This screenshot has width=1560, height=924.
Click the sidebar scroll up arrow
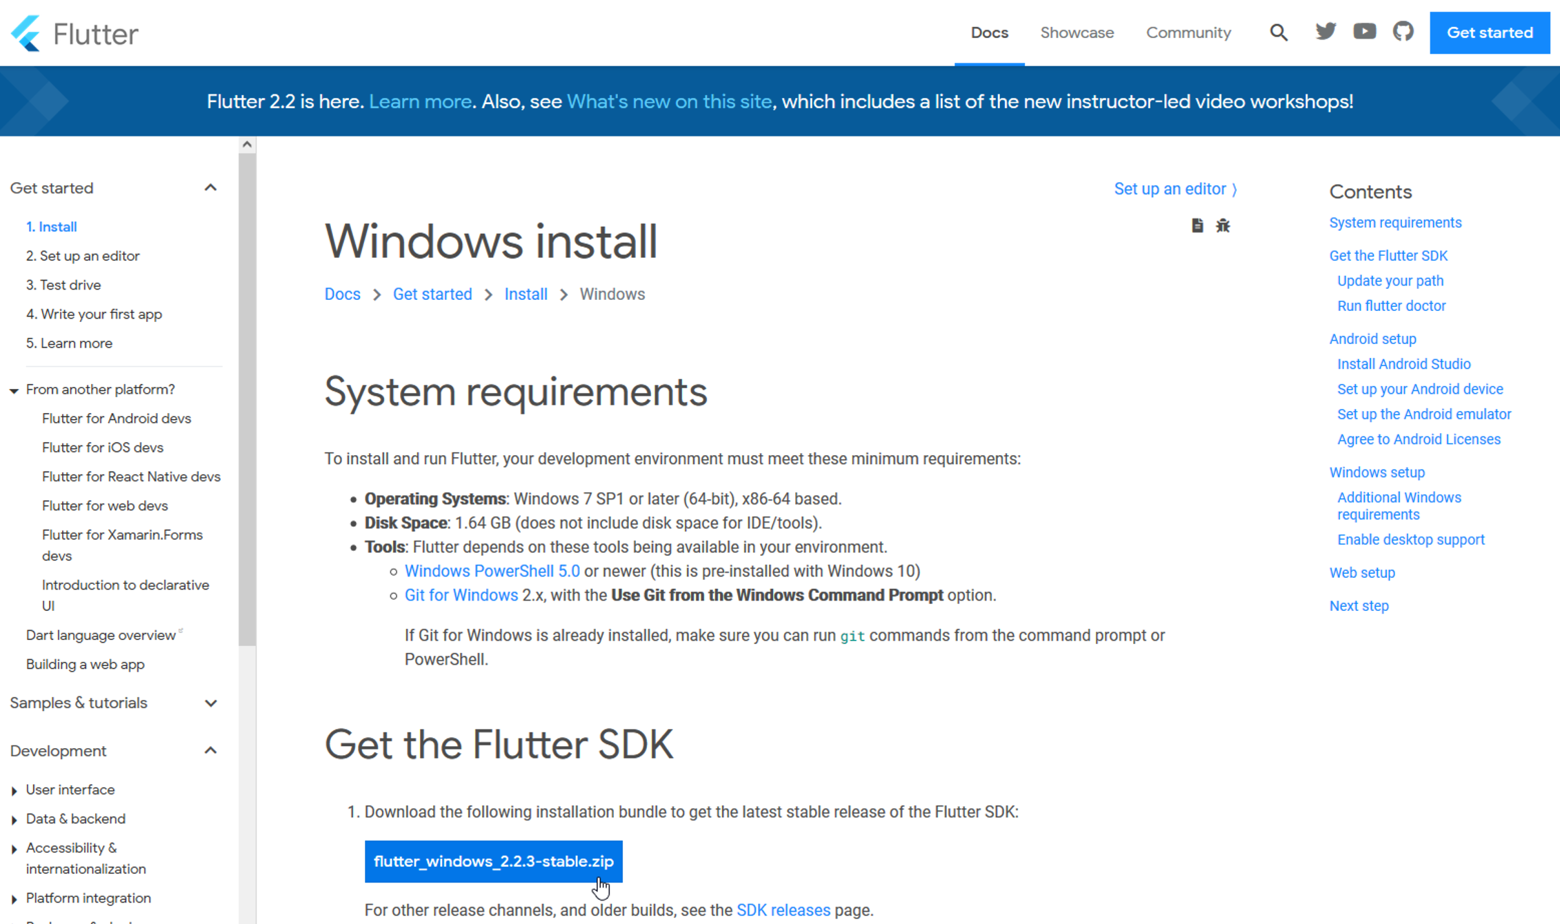coord(247,144)
